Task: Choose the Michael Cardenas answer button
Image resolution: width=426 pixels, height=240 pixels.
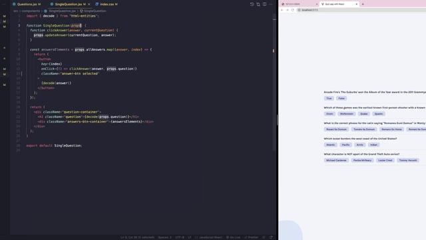Action: [336, 160]
